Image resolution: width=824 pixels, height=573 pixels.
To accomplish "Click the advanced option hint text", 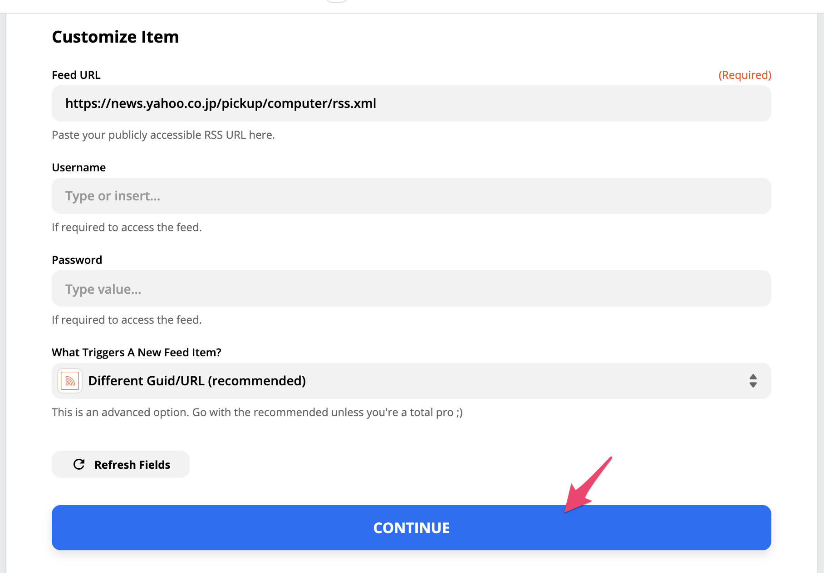I will pyautogui.click(x=257, y=412).
